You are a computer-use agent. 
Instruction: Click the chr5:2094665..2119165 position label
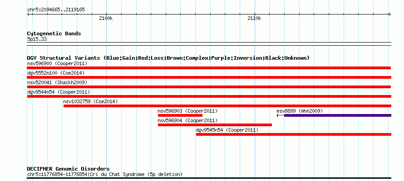coord(56,10)
